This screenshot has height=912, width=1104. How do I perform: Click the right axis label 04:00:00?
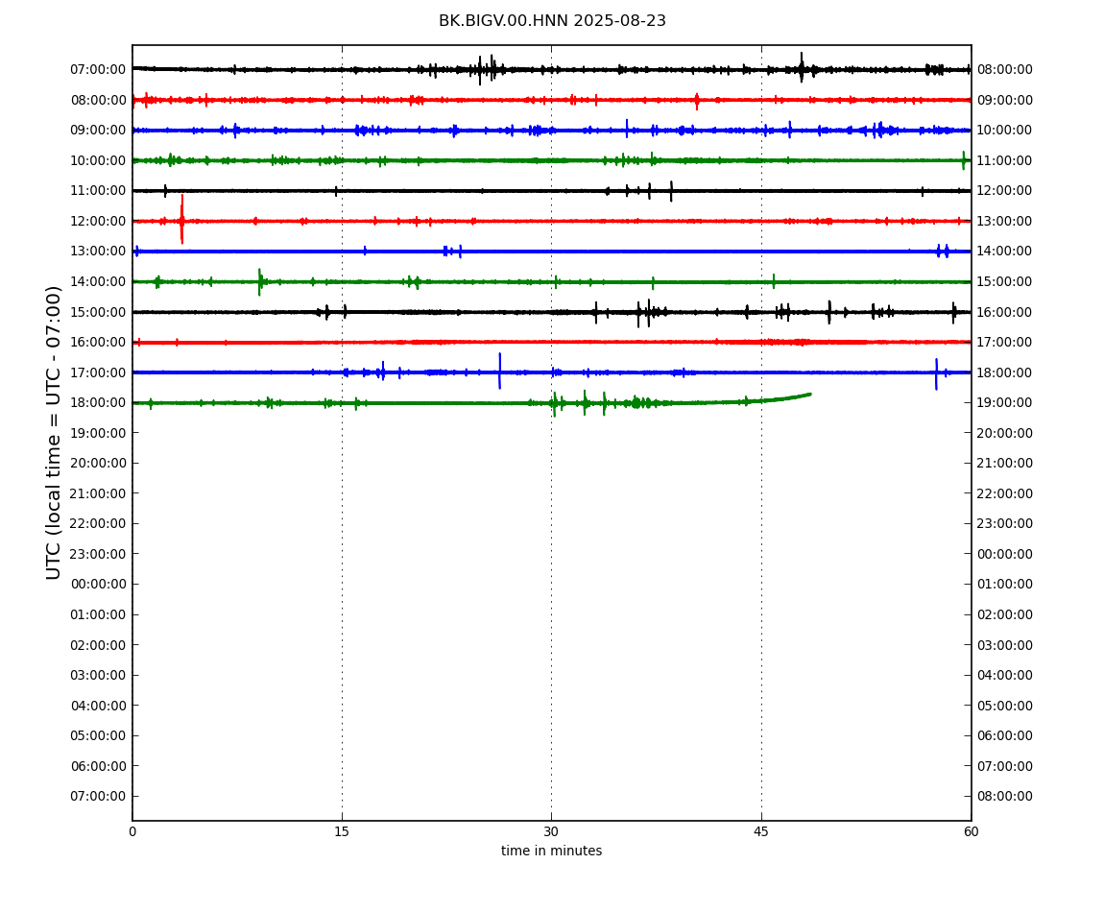[x=1005, y=676]
